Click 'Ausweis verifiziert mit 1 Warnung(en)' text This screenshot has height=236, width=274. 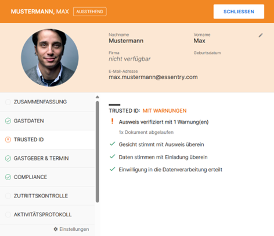(164, 122)
